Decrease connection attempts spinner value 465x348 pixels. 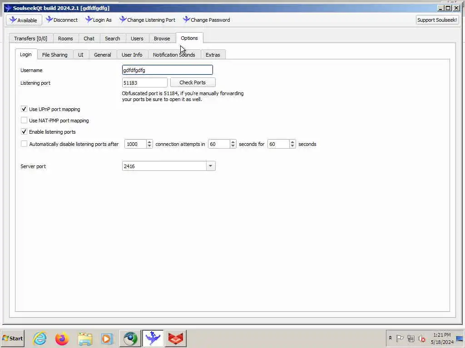point(149,146)
